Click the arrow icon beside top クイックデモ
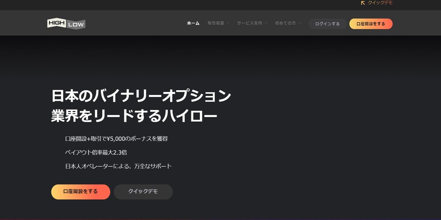 pyautogui.click(x=363, y=3)
